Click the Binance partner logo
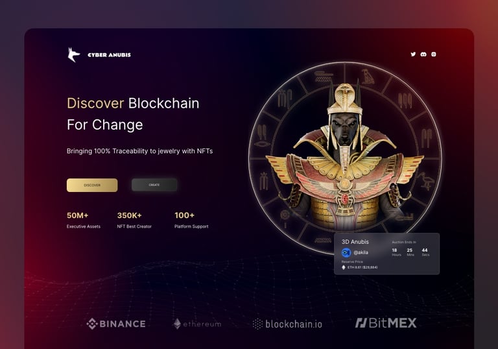 [116, 324]
